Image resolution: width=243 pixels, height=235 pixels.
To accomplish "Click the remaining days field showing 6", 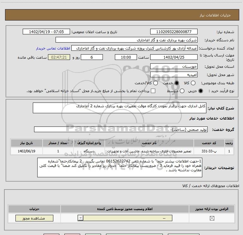I will click(92, 57).
